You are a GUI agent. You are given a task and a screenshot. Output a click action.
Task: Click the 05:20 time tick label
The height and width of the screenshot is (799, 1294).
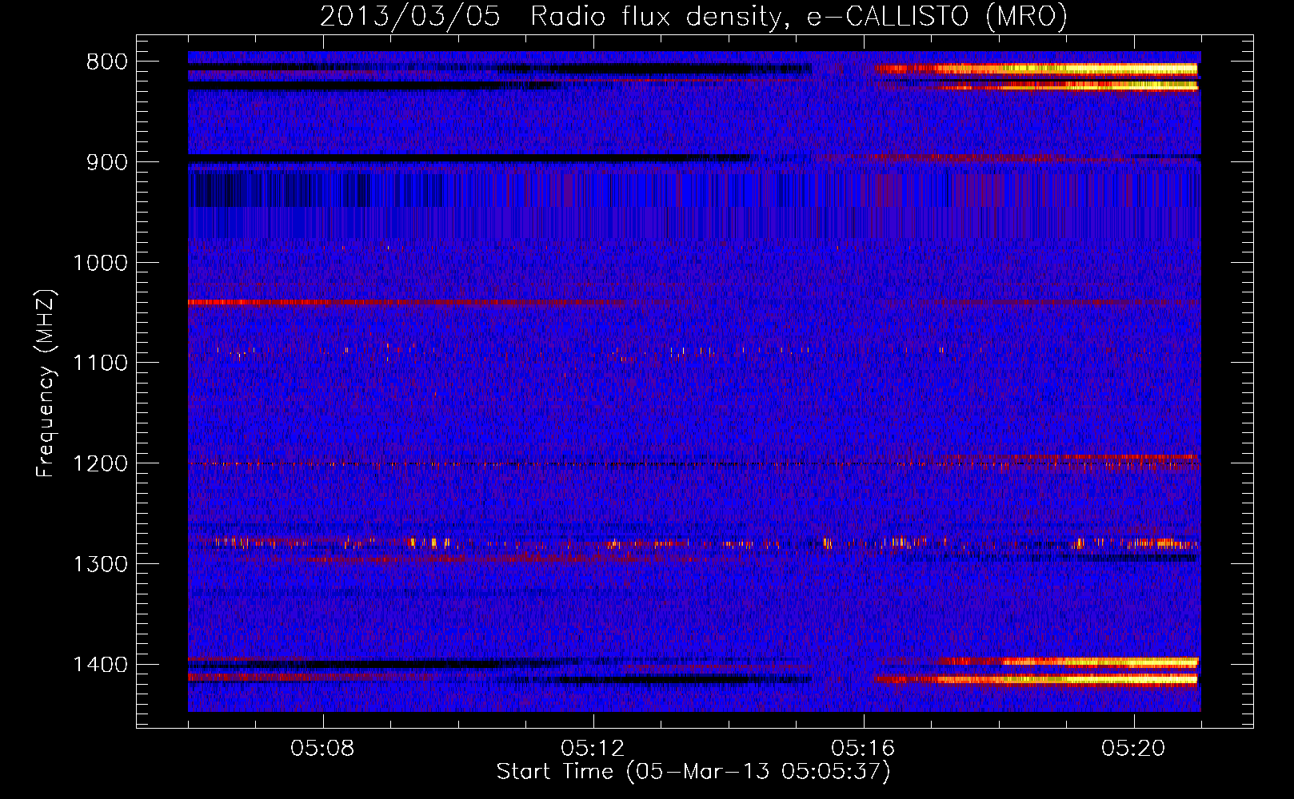[x=1133, y=749]
